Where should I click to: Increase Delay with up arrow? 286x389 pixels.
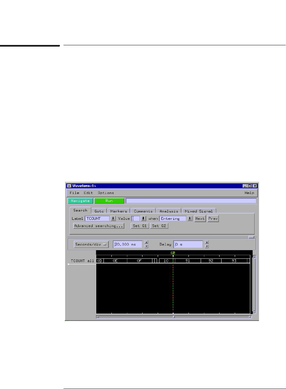tap(207, 242)
